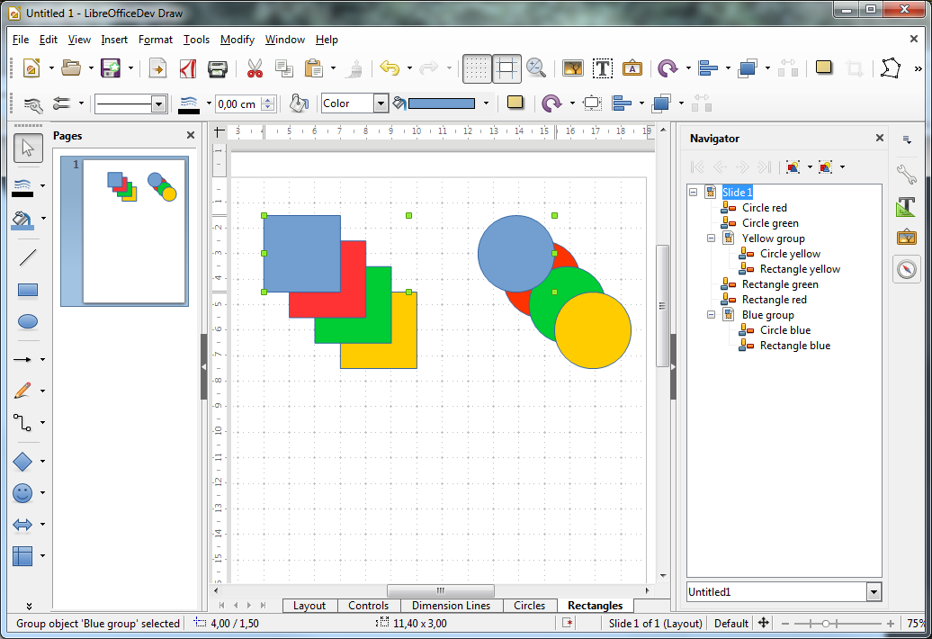Switch to the Dimension Lines layer tab

(451, 606)
